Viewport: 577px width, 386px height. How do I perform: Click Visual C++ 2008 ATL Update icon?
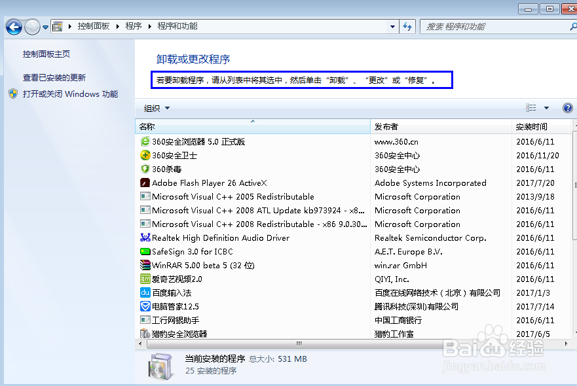tap(145, 210)
